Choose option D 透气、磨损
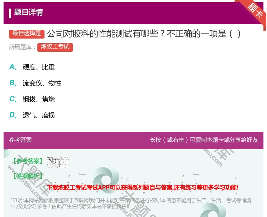267x217 pixels. point(32,115)
